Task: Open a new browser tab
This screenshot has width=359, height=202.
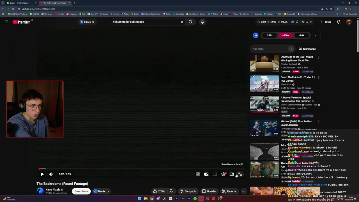Action: [x=74, y=3]
